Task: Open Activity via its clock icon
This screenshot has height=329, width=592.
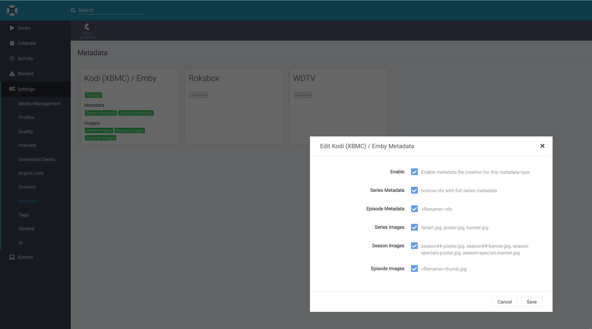Action: pos(12,58)
